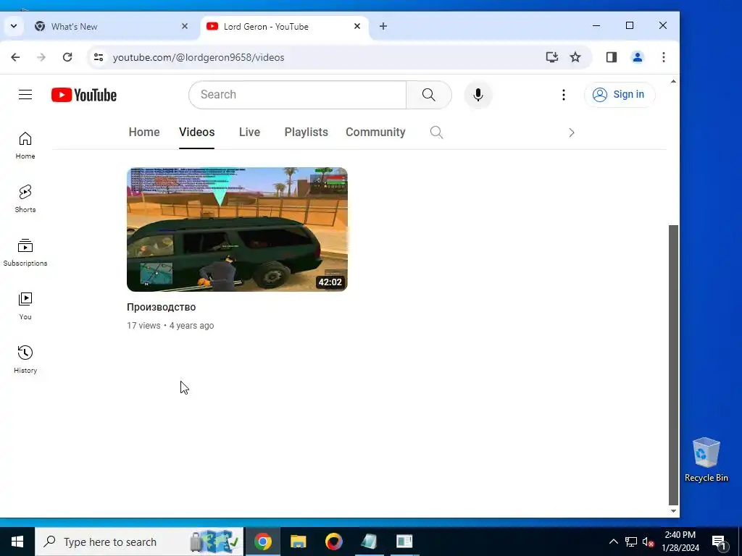Click the page vertical scrollbar thumb
The height and width of the screenshot is (556, 742).
tap(673, 365)
